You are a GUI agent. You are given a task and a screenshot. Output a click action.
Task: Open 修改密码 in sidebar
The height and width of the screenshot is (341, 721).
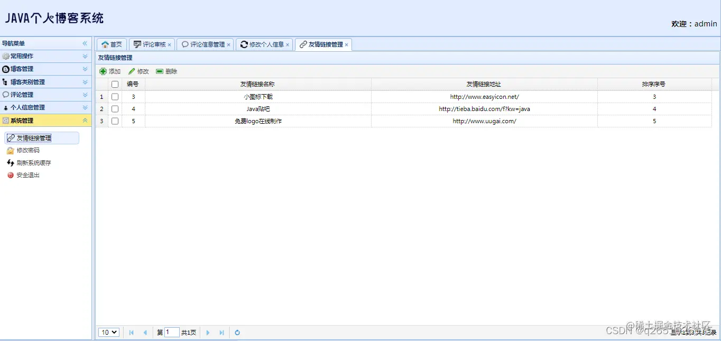[28, 151]
